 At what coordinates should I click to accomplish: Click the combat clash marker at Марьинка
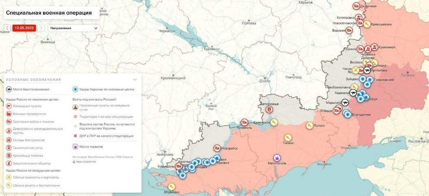(x=345, y=102)
